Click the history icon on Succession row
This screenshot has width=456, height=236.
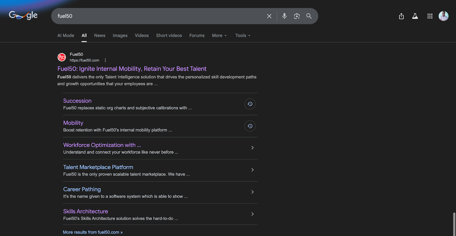pyautogui.click(x=250, y=104)
